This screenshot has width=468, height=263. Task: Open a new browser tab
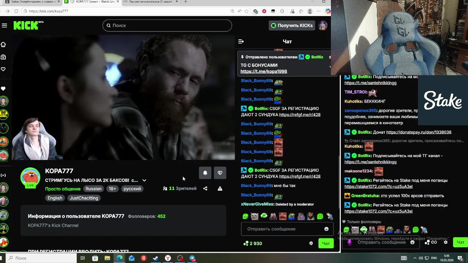pos(185,2)
